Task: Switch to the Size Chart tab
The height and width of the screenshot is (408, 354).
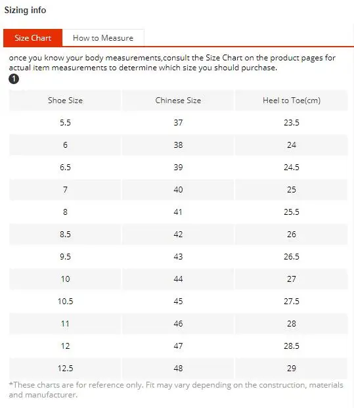Action: tap(33, 38)
